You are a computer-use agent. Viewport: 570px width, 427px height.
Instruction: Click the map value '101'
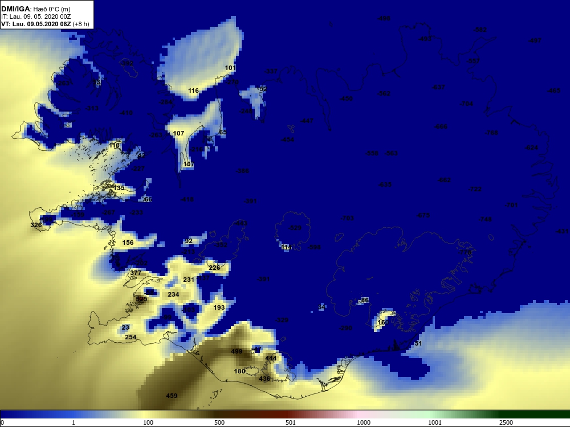[x=230, y=68]
